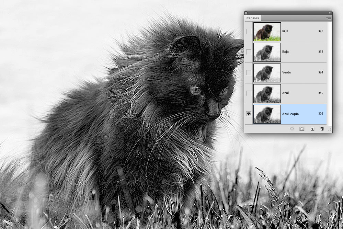The image size is (343, 229).
Task: Hide the Azul copia channel eye
Action: (x=249, y=114)
